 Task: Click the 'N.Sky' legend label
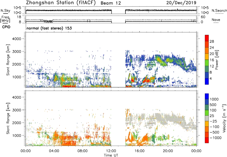pyautogui.click(x=5, y=10)
